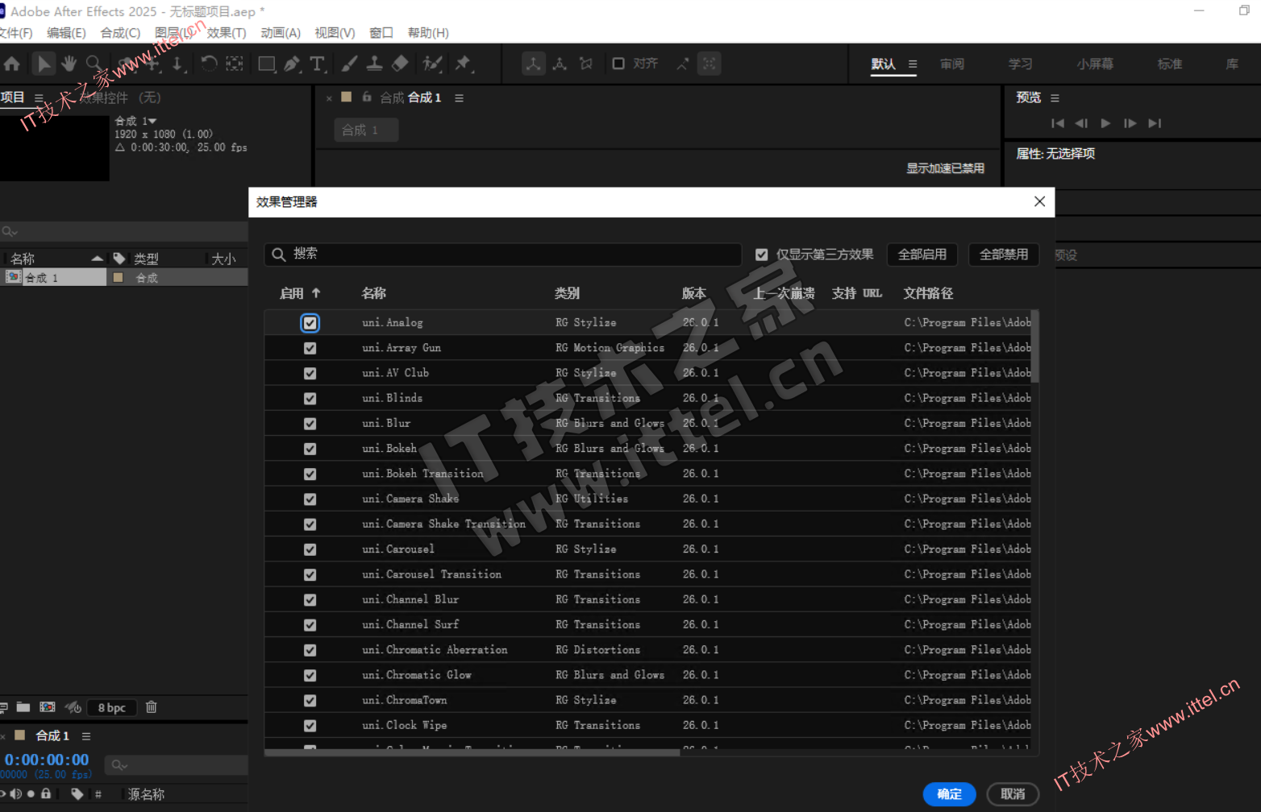
Task: Click the 搜索 field in effect manager
Action: [x=508, y=255]
